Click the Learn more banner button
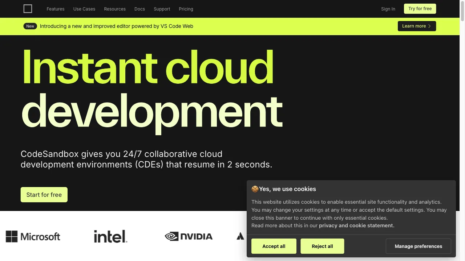This screenshot has height=261, width=465. pyautogui.click(x=417, y=26)
